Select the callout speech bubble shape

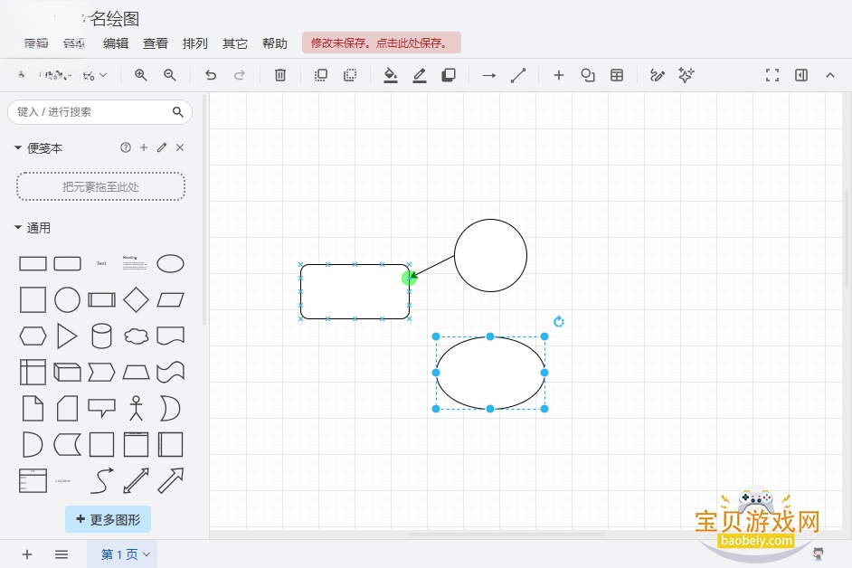(x=101, y=408)
